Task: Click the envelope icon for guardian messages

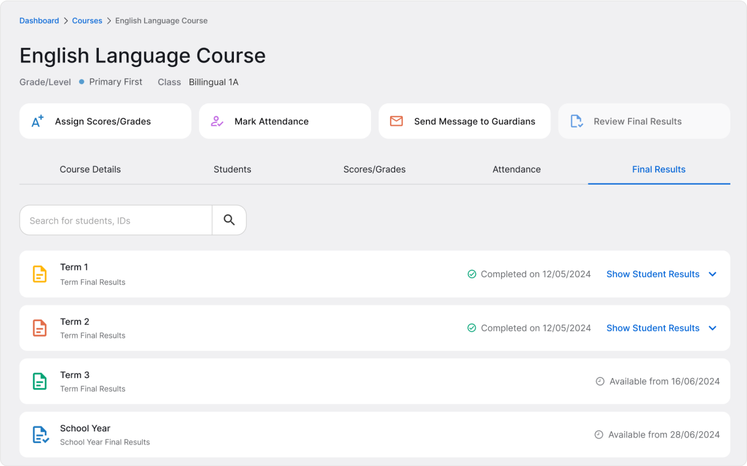Action: click(396, 121)
